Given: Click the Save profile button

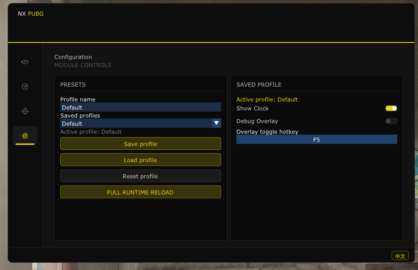Looking at the screenshot, I should coord(140,144).
